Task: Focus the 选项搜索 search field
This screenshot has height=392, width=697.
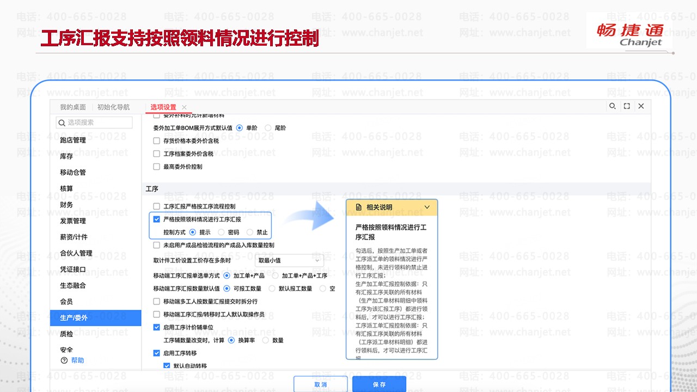Action: pyautogui.click(x=94, y=122)
